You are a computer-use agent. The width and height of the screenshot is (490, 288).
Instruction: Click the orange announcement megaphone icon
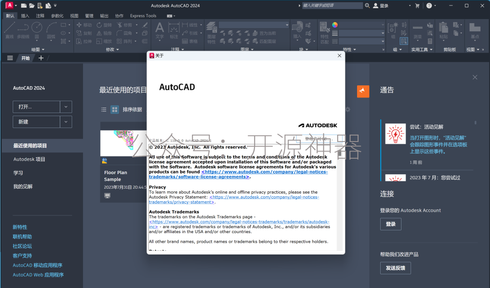point(363,91)
